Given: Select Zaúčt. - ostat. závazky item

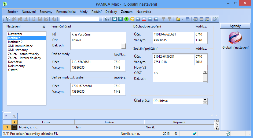Looking at the screenshot, I should [27, 54].
